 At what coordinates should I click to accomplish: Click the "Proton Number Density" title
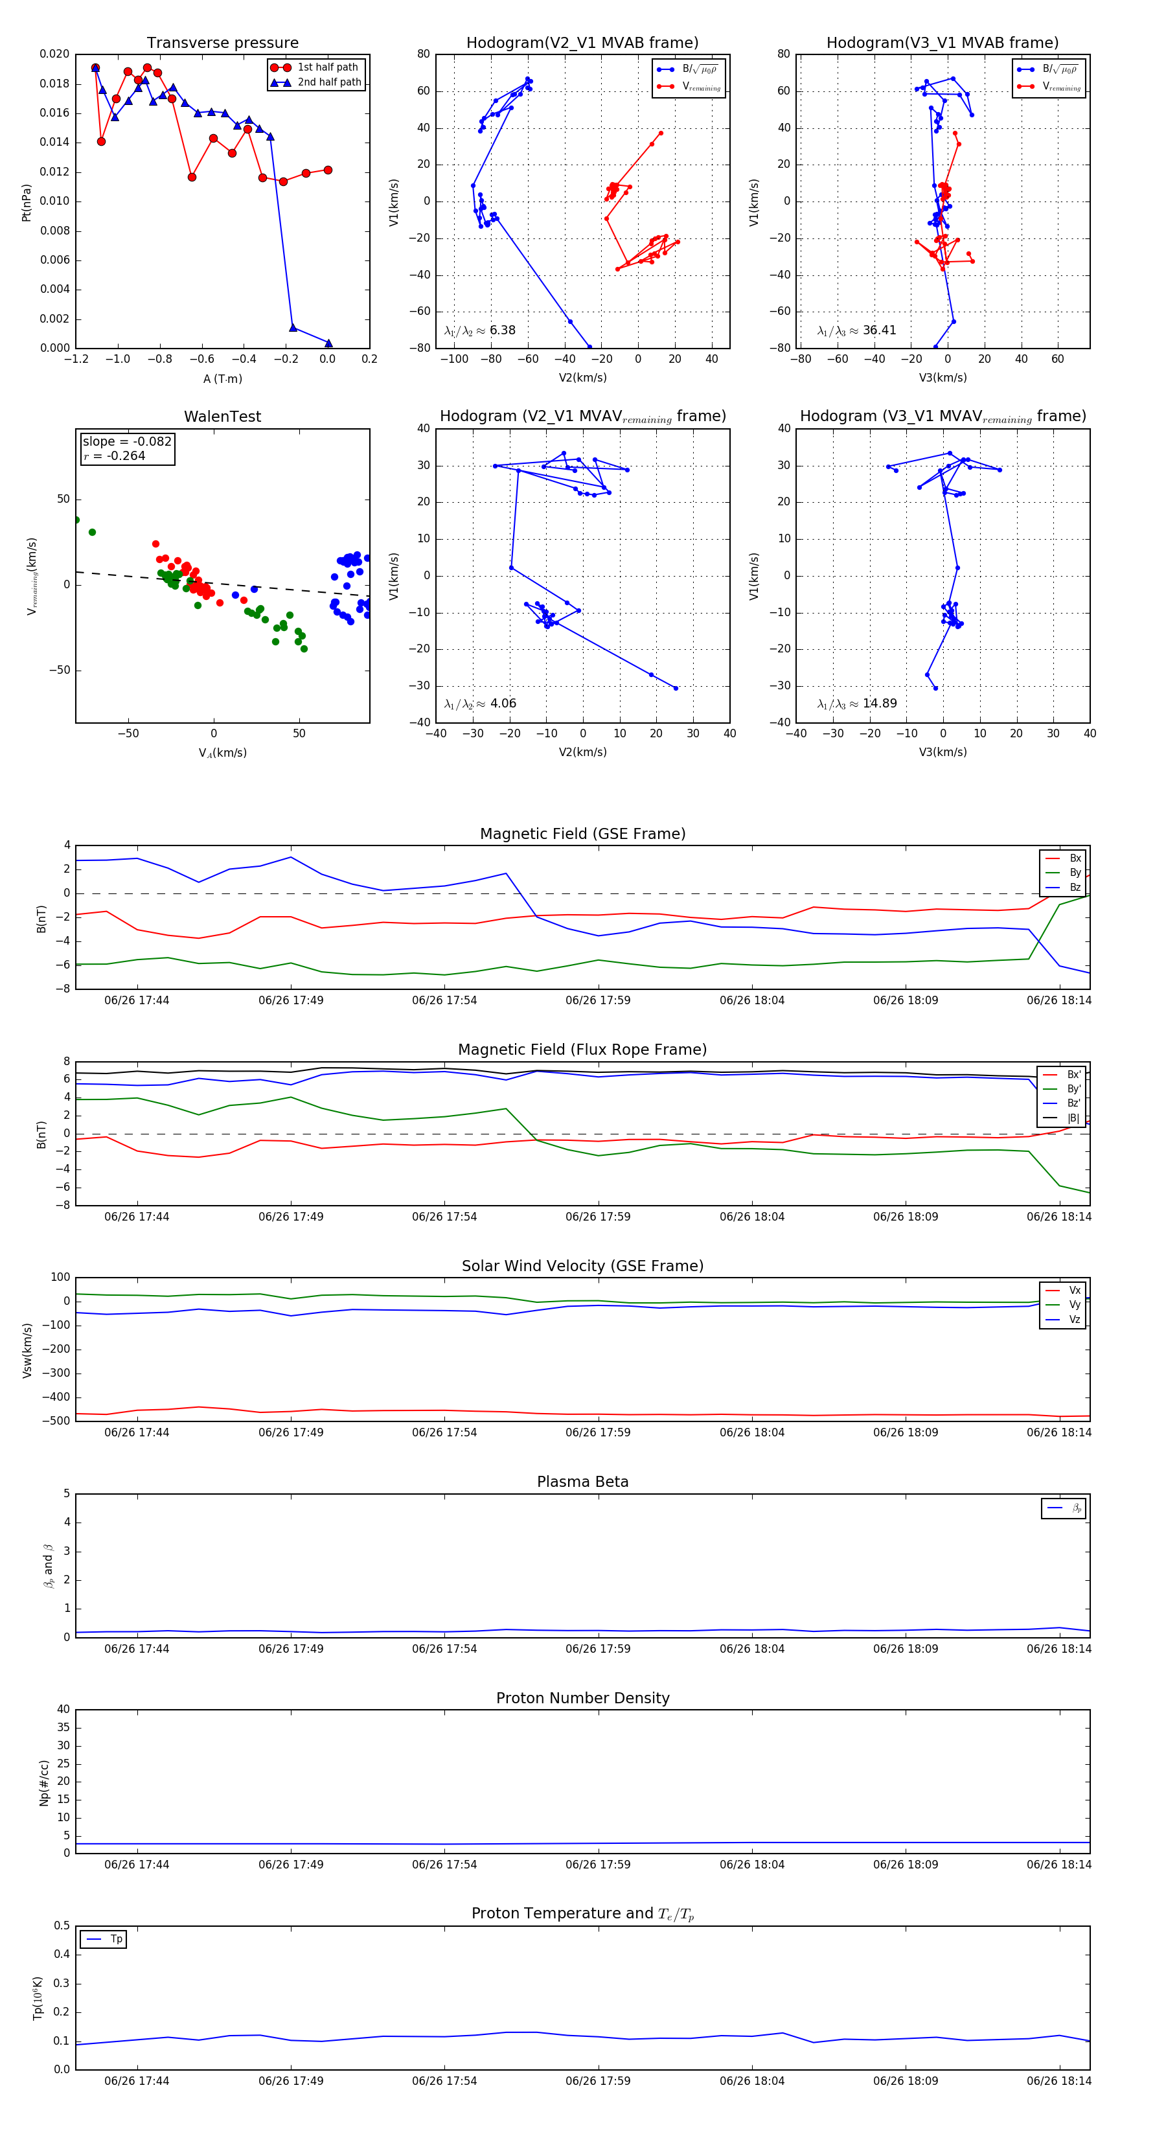pos(582,1698)
